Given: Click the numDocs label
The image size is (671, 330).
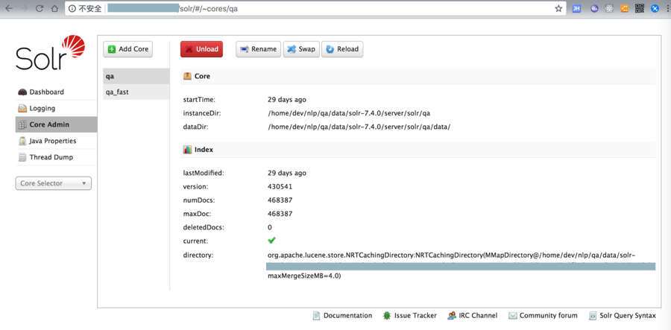Looking at the screenshot, I should tap(199, 200).
